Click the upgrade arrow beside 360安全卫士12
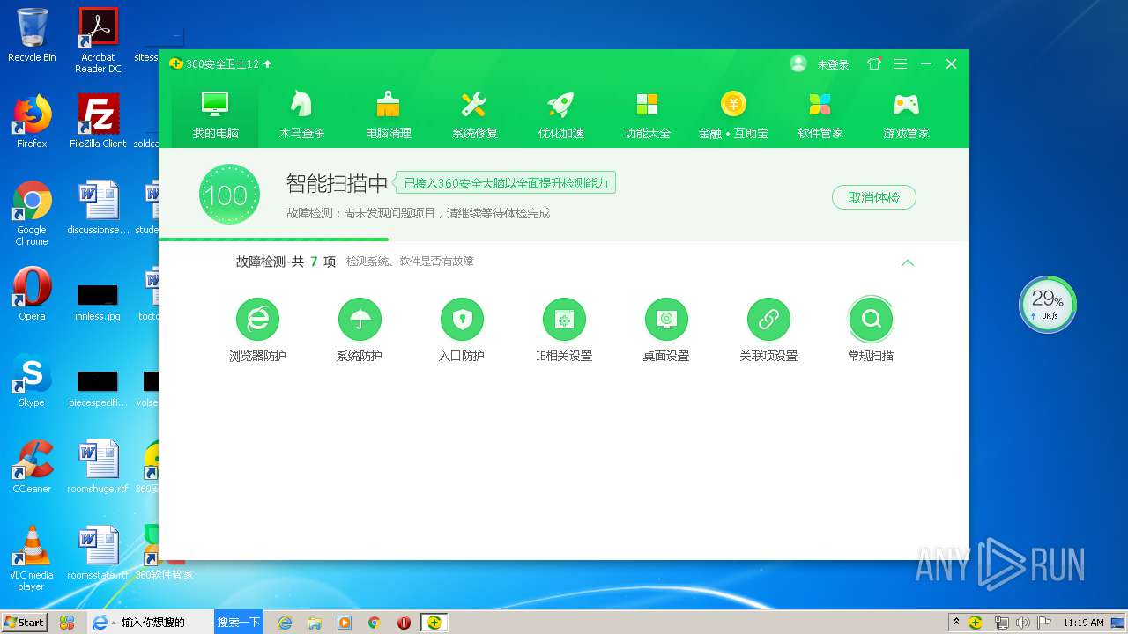1128x634 pixels. [268, 63]
